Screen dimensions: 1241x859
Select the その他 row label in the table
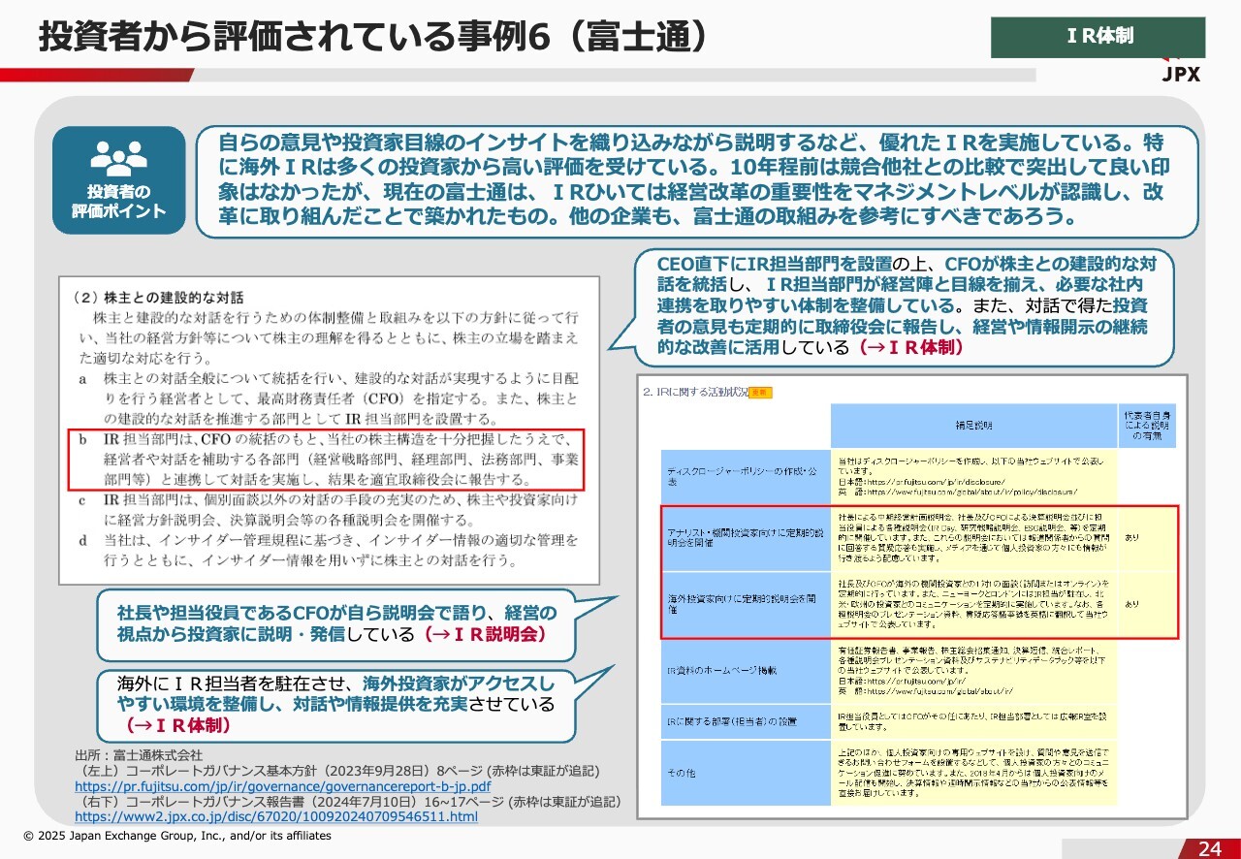coord(745,773)
